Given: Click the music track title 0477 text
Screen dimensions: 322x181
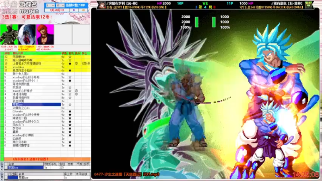Looking at the screenshot, I should (127, 175).
